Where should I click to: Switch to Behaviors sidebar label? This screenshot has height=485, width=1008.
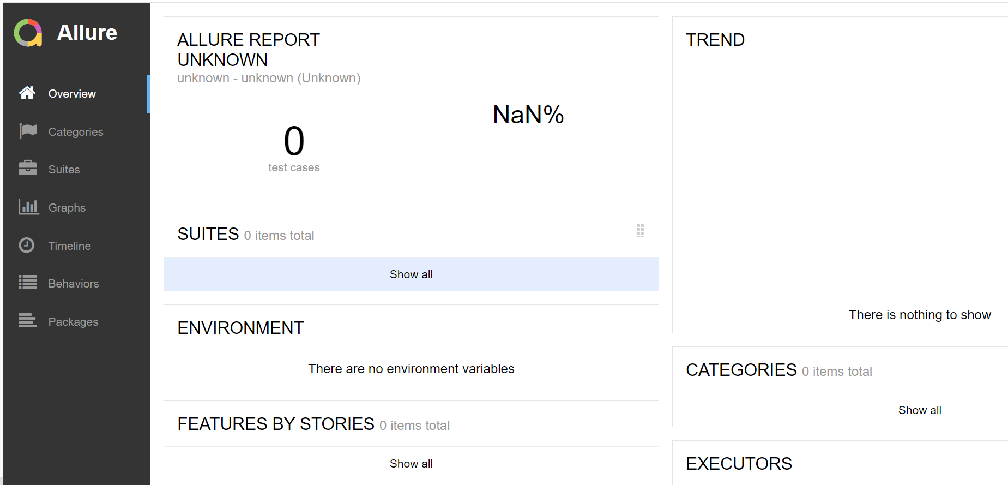pyautogui.click(x=74, y=284)
